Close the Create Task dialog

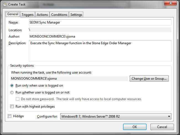pyautogui.click(x=171, y=3)
